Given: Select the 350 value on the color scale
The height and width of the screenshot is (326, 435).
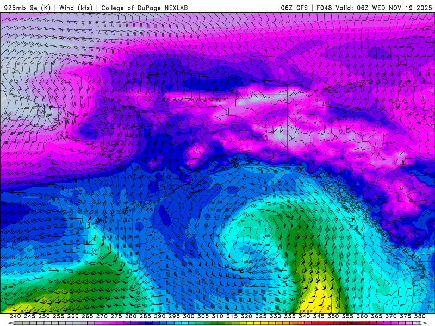Looking at the screenshot, I should [333, 316].
